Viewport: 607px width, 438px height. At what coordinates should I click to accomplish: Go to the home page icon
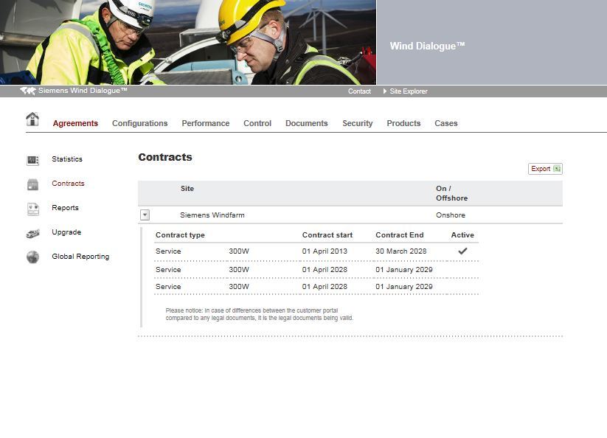pyautogui.click(x=32, y=119)
